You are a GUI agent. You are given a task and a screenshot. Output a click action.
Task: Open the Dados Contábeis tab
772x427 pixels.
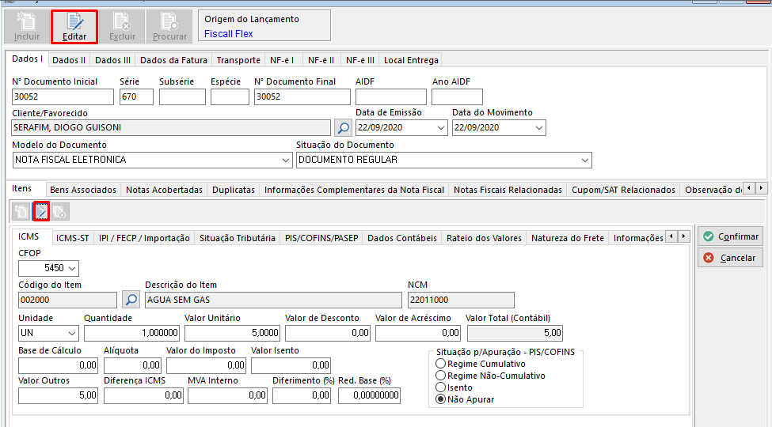(x=402, y=238)
